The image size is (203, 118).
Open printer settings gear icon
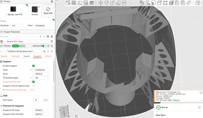[x=52, y=1]
